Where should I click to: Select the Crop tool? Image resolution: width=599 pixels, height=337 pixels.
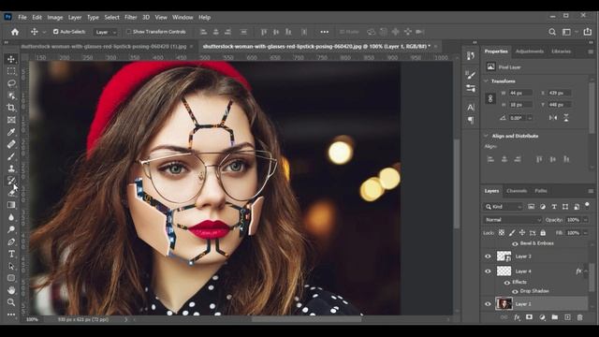point(11,108)
